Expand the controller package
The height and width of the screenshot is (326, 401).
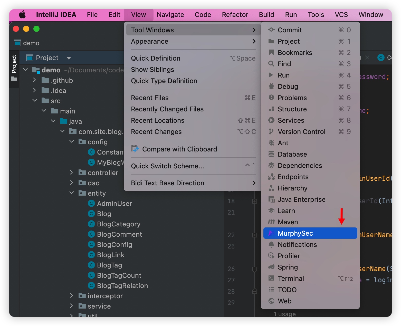(71, 172)
